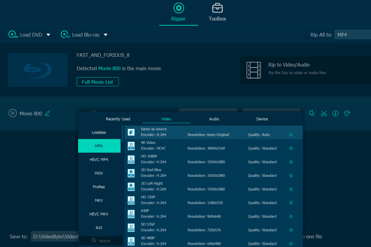
Task: Choose HEVC MKV format category
Action: point(99,214)
